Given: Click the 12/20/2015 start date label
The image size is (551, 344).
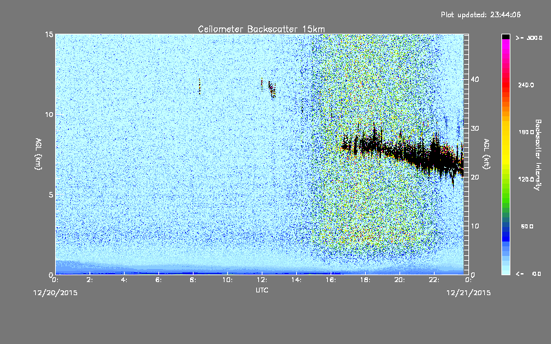Looking at the screenshot, I should tap(55, 293).
